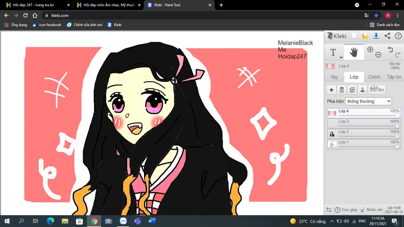Open Chrome profile avatar N
This screenshot has height=227, width=404.
388,15
